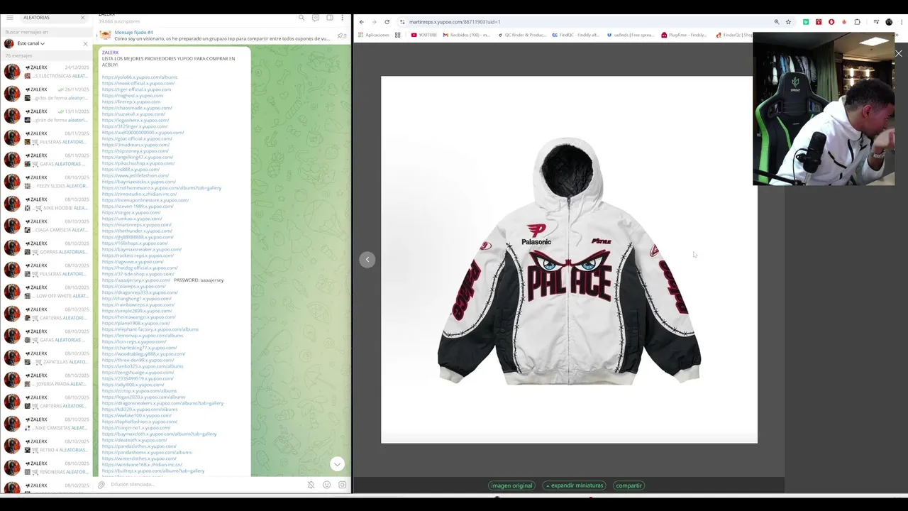Open link aaaajersey.x.yupoo.com

click(135, 280)
